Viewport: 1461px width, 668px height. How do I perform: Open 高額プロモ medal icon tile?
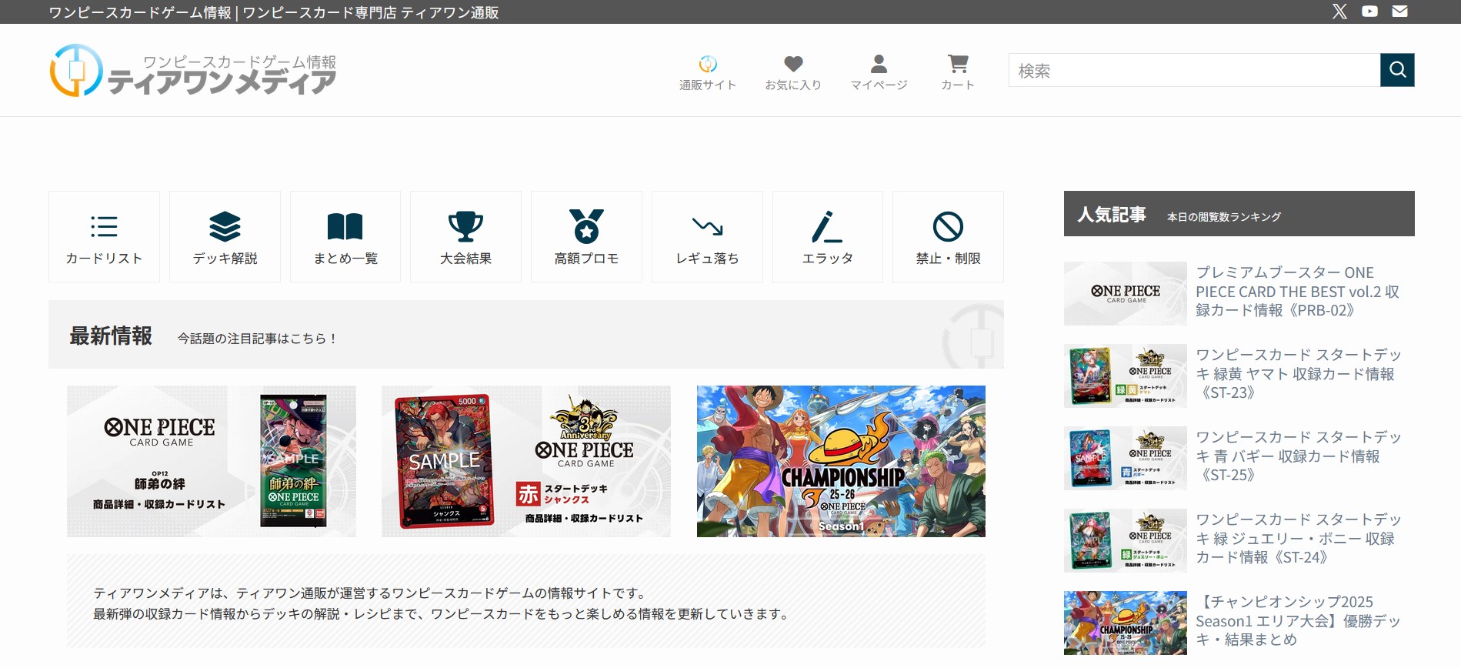coord(586,237)
